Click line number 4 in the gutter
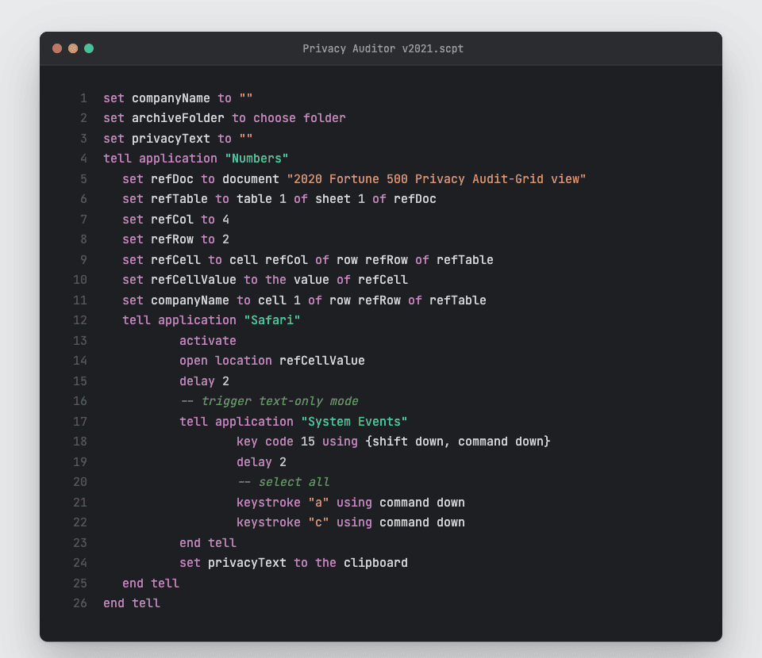 [x=83, y=159]
